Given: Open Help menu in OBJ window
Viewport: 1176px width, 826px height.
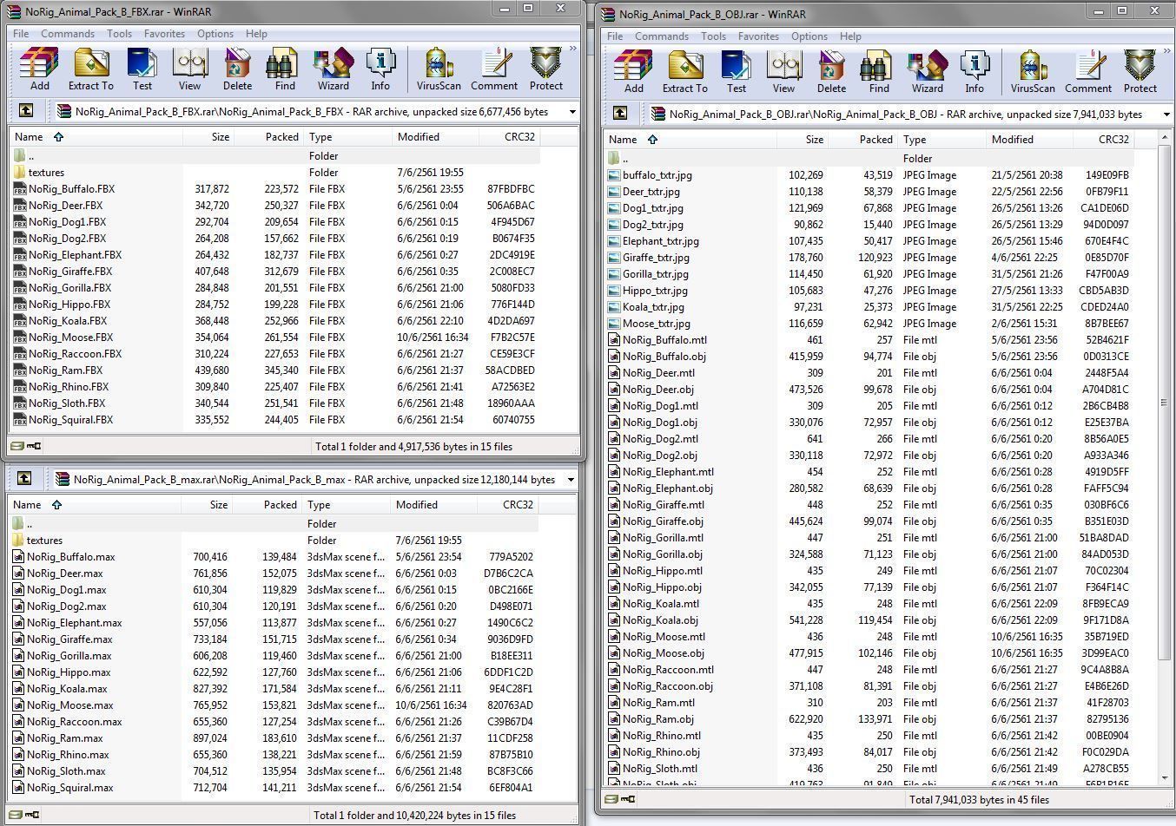Looking at the screenshot, I should (850, 36).
